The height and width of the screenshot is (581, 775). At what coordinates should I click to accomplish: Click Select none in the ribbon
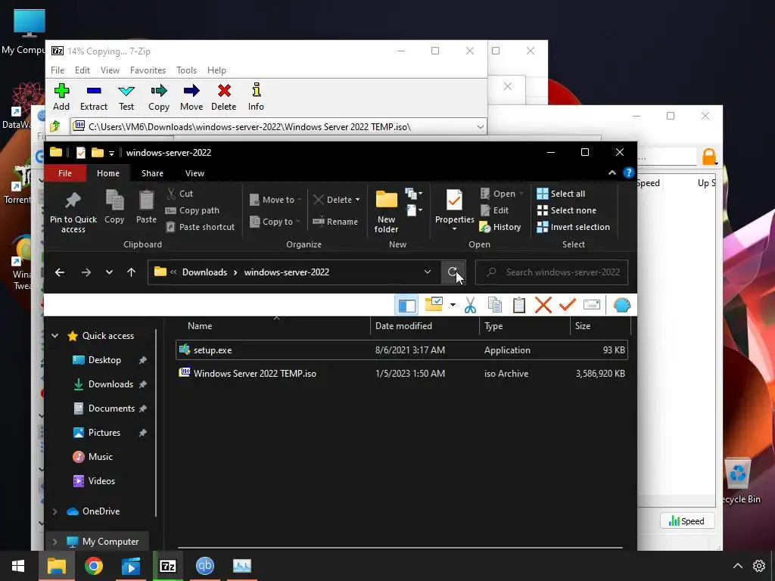[x=566, y=210]
